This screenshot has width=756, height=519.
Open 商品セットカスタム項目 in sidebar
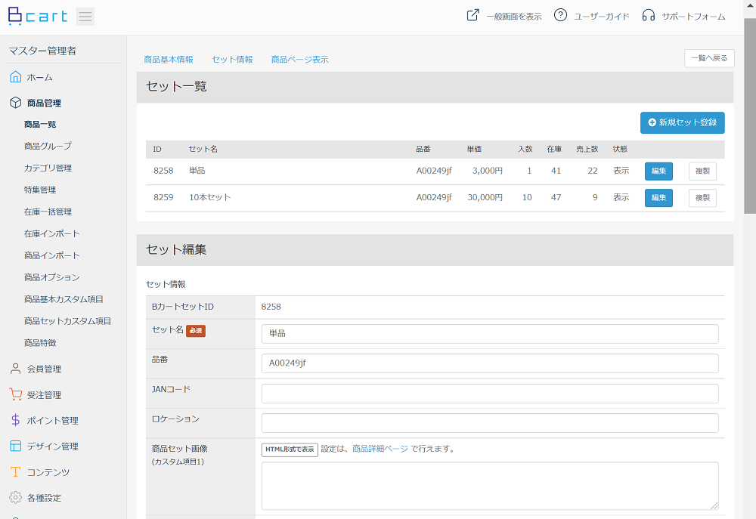click(x=67, y=321)
